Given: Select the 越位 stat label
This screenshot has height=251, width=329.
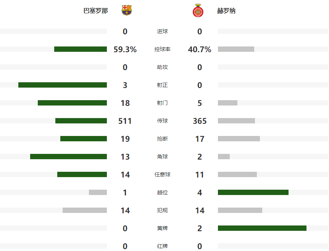Looking at the screenshot, I should 163,192.
